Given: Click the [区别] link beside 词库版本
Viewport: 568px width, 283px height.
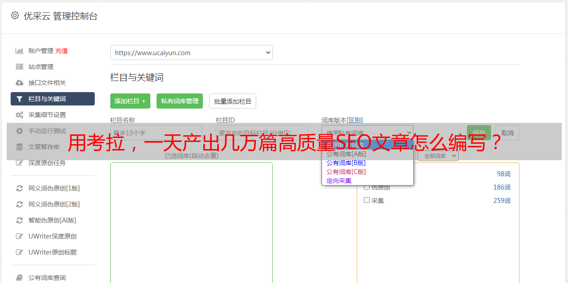Looking at the screenshot, I should [x=355, y=120].
